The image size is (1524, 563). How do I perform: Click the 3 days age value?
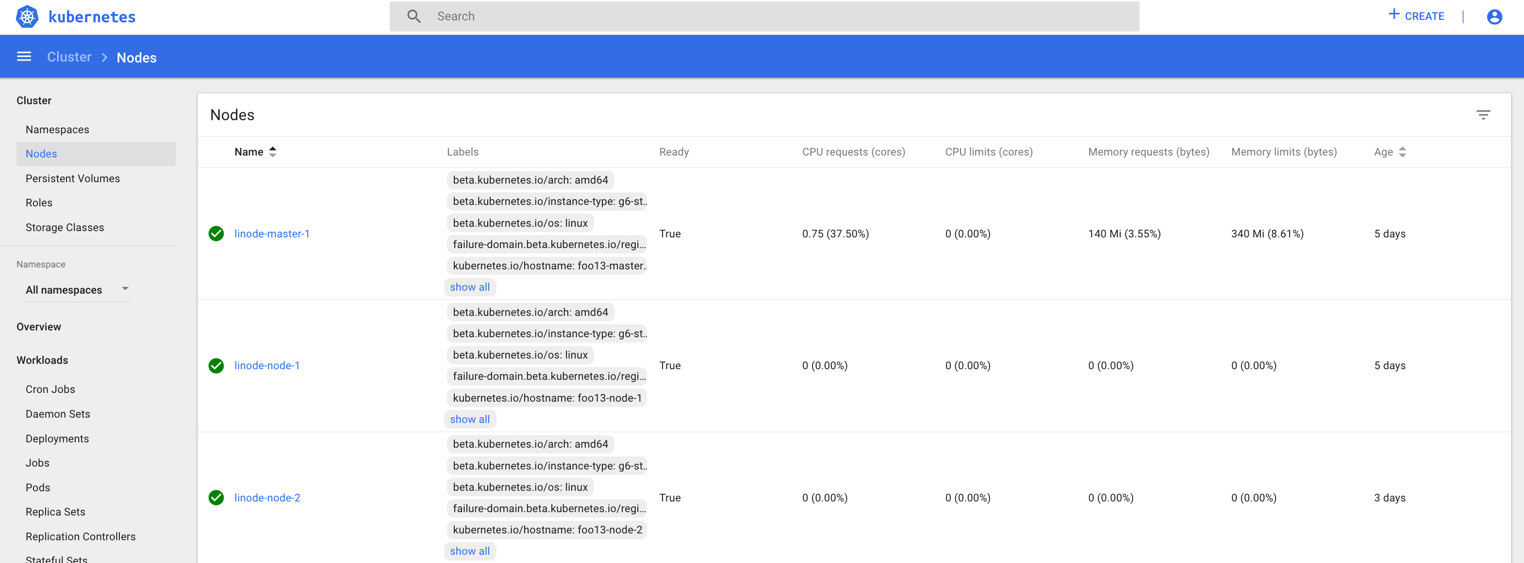point(1390,498)
